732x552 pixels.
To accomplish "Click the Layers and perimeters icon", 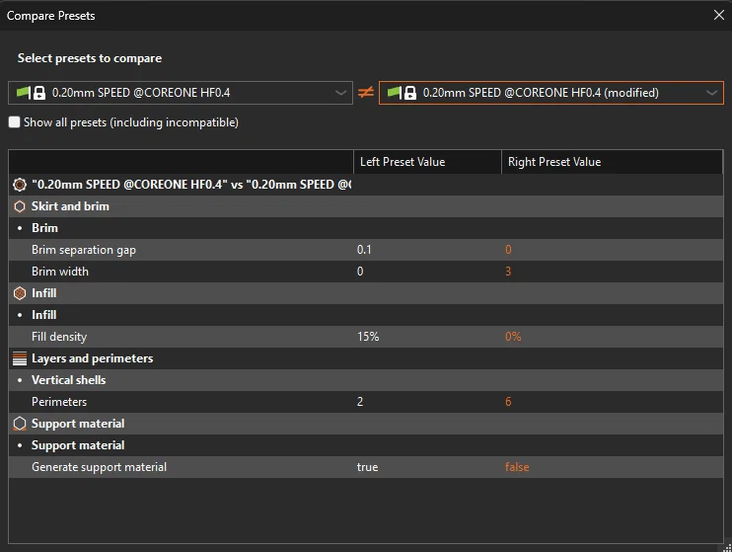I will [x=20, y=358].
